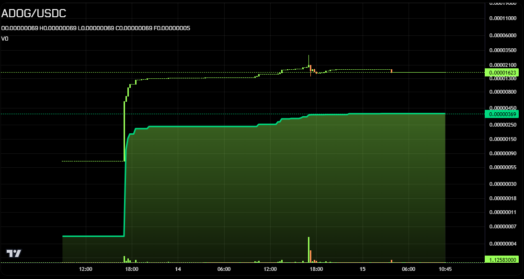Click the 0.00000090 price axis label

tap(502, 154)
